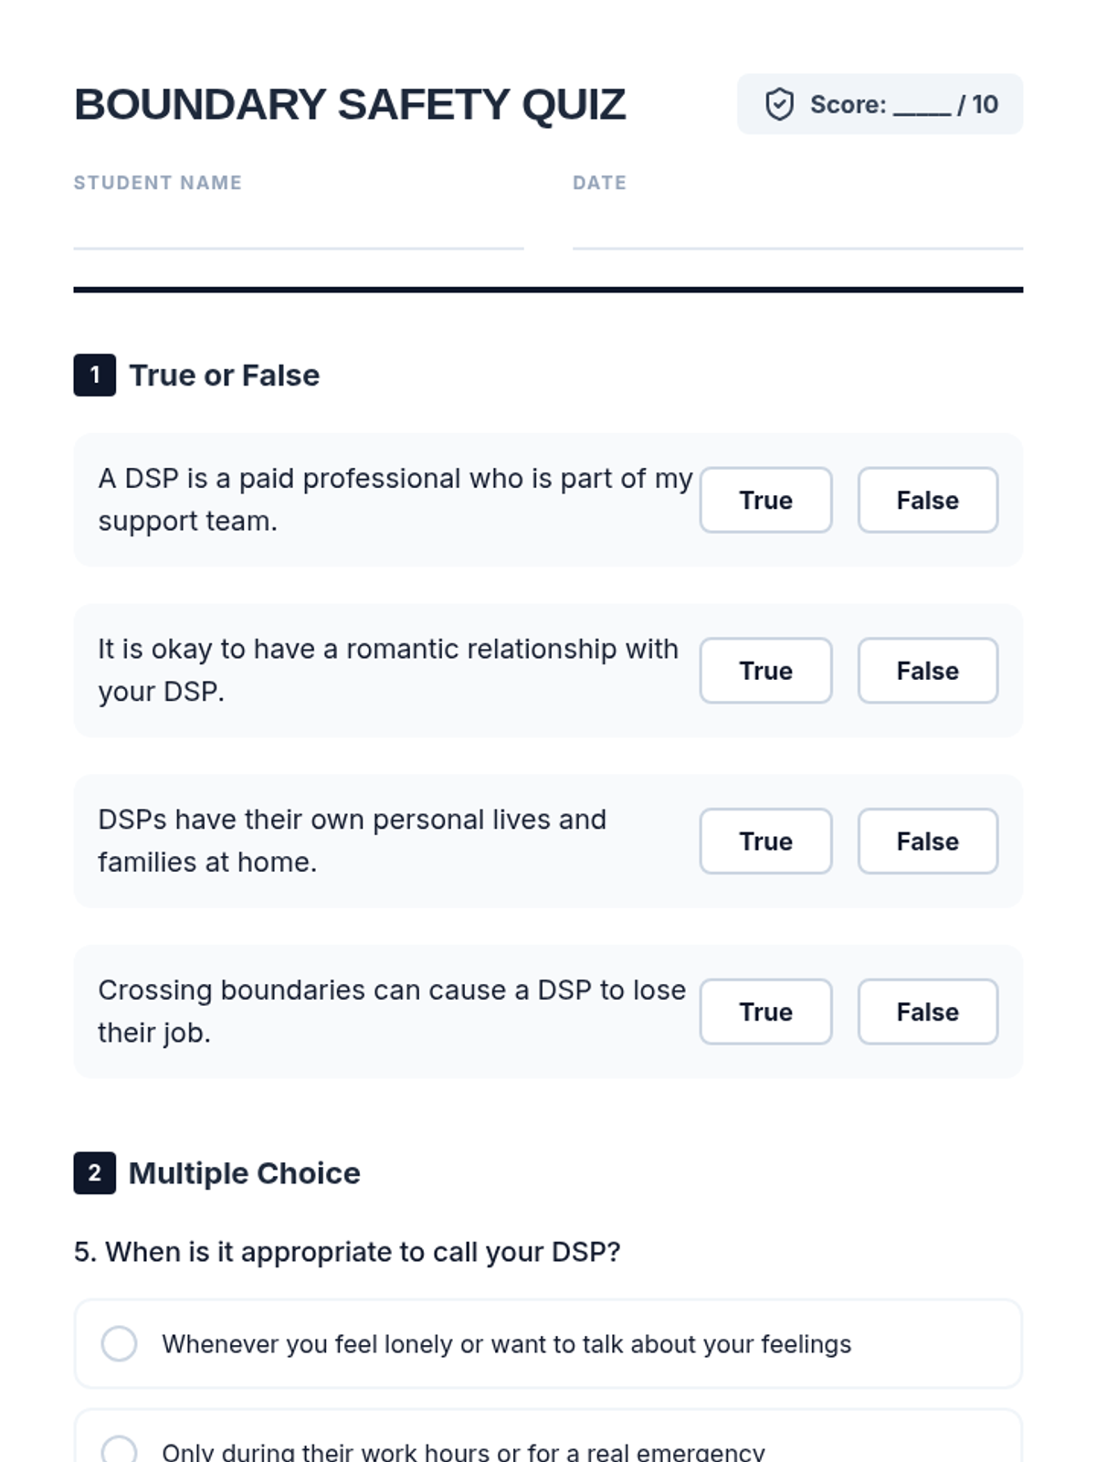Choose False for romantic relationship statement
This screenshot has width=1096, height=1462.
pyautogui.click(x=927, y=671)
